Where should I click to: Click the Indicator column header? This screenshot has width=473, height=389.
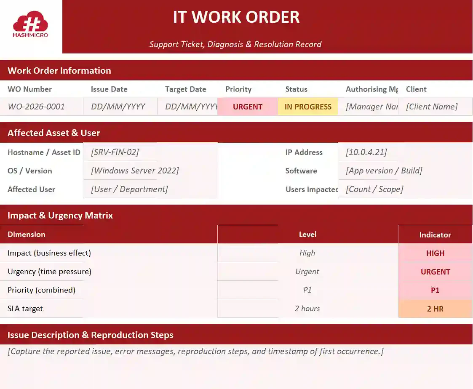pos(435,235)
